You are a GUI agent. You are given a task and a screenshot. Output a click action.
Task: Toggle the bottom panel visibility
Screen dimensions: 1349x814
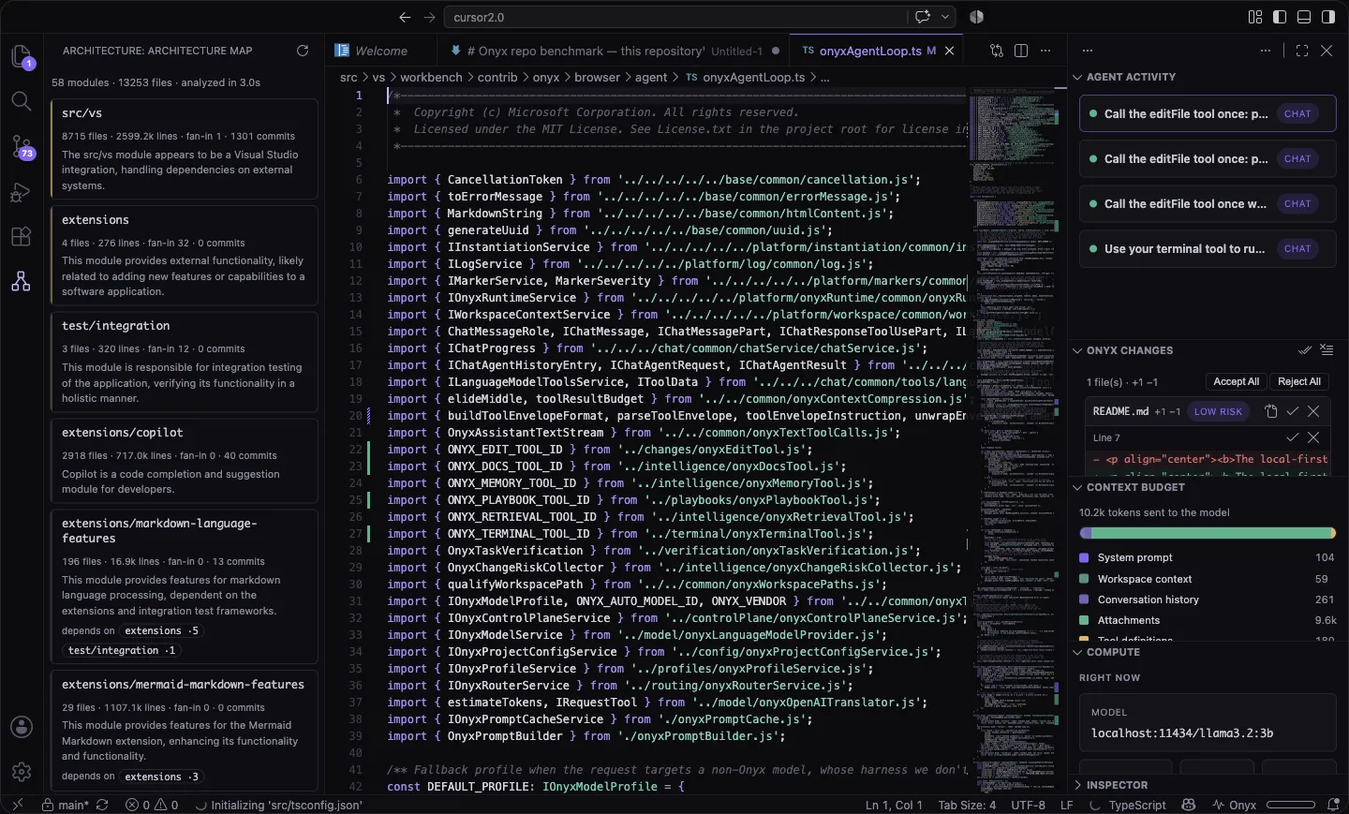click(1304, 17)
